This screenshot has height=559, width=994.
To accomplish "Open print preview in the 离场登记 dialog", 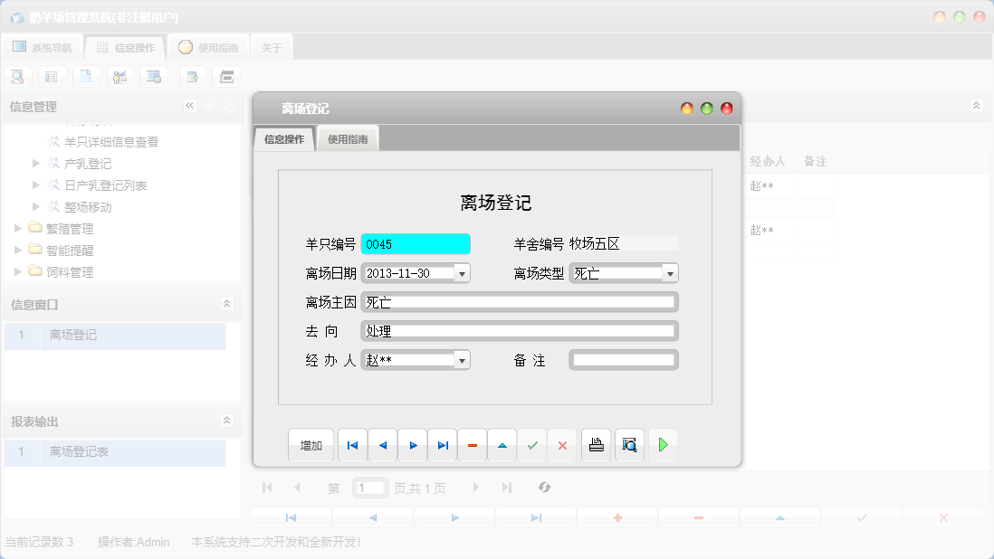I will click(x=629, y=444).
